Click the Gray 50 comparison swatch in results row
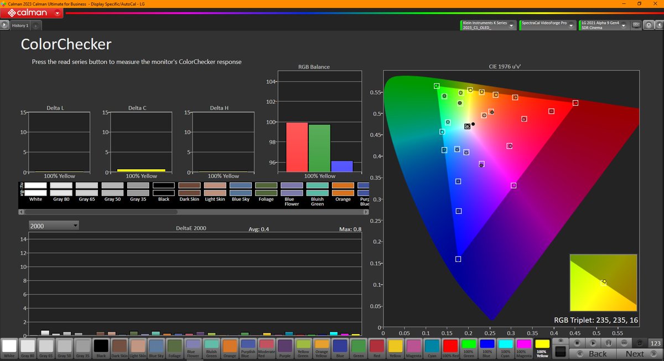Screen dimensions: 664x361 (x=112, y=189)
